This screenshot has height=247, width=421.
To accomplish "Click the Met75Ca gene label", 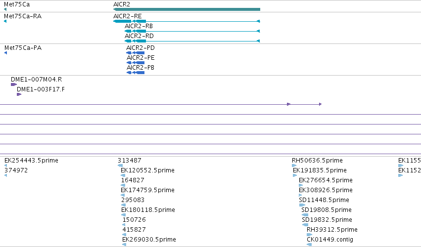I will click(x=17, y=4).
